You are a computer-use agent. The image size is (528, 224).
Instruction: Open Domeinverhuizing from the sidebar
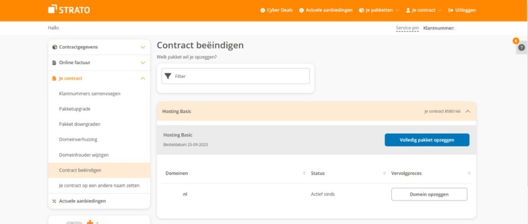click(78, 139)
